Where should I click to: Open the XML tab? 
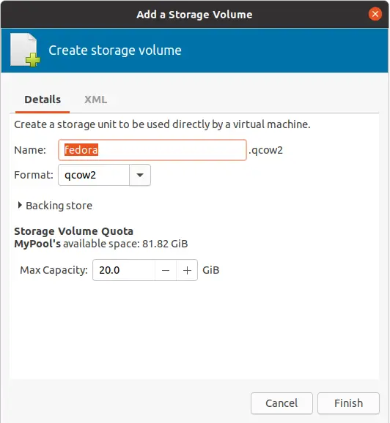[95, 100]
